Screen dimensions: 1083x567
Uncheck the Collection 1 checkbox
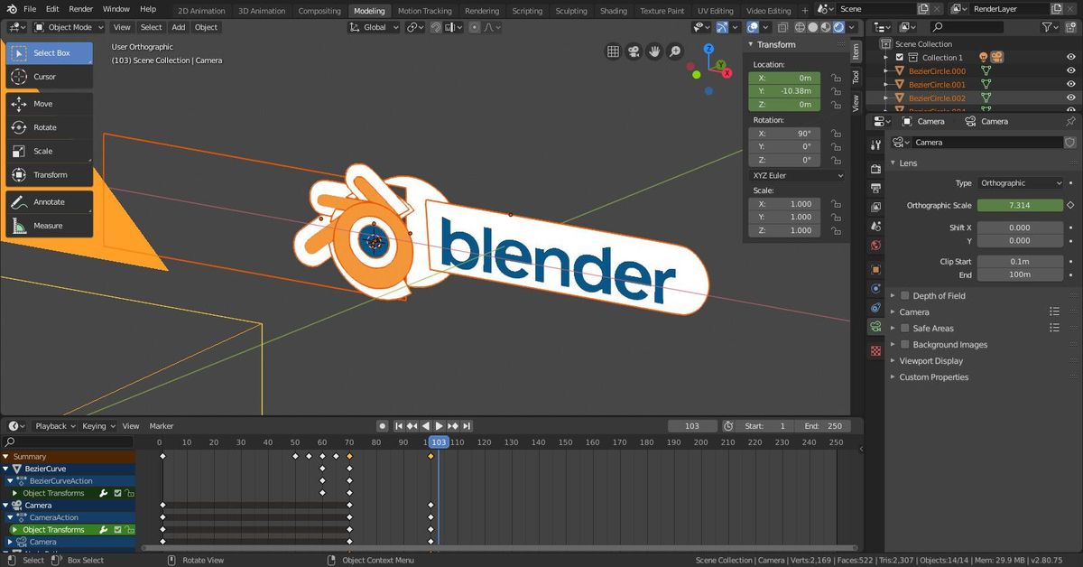pyautogui.click(x=900, y=57)
